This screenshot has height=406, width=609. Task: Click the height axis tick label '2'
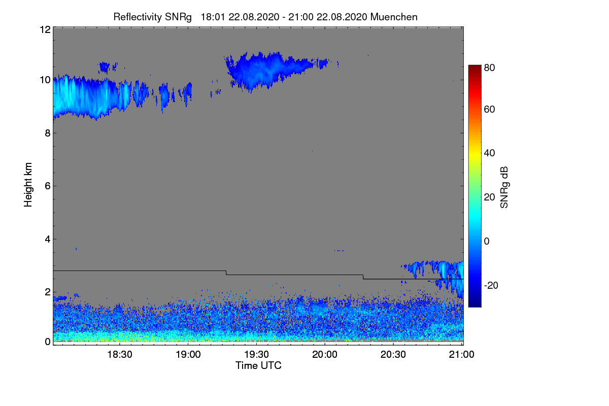pyautogui.click(x=47, y=292)
